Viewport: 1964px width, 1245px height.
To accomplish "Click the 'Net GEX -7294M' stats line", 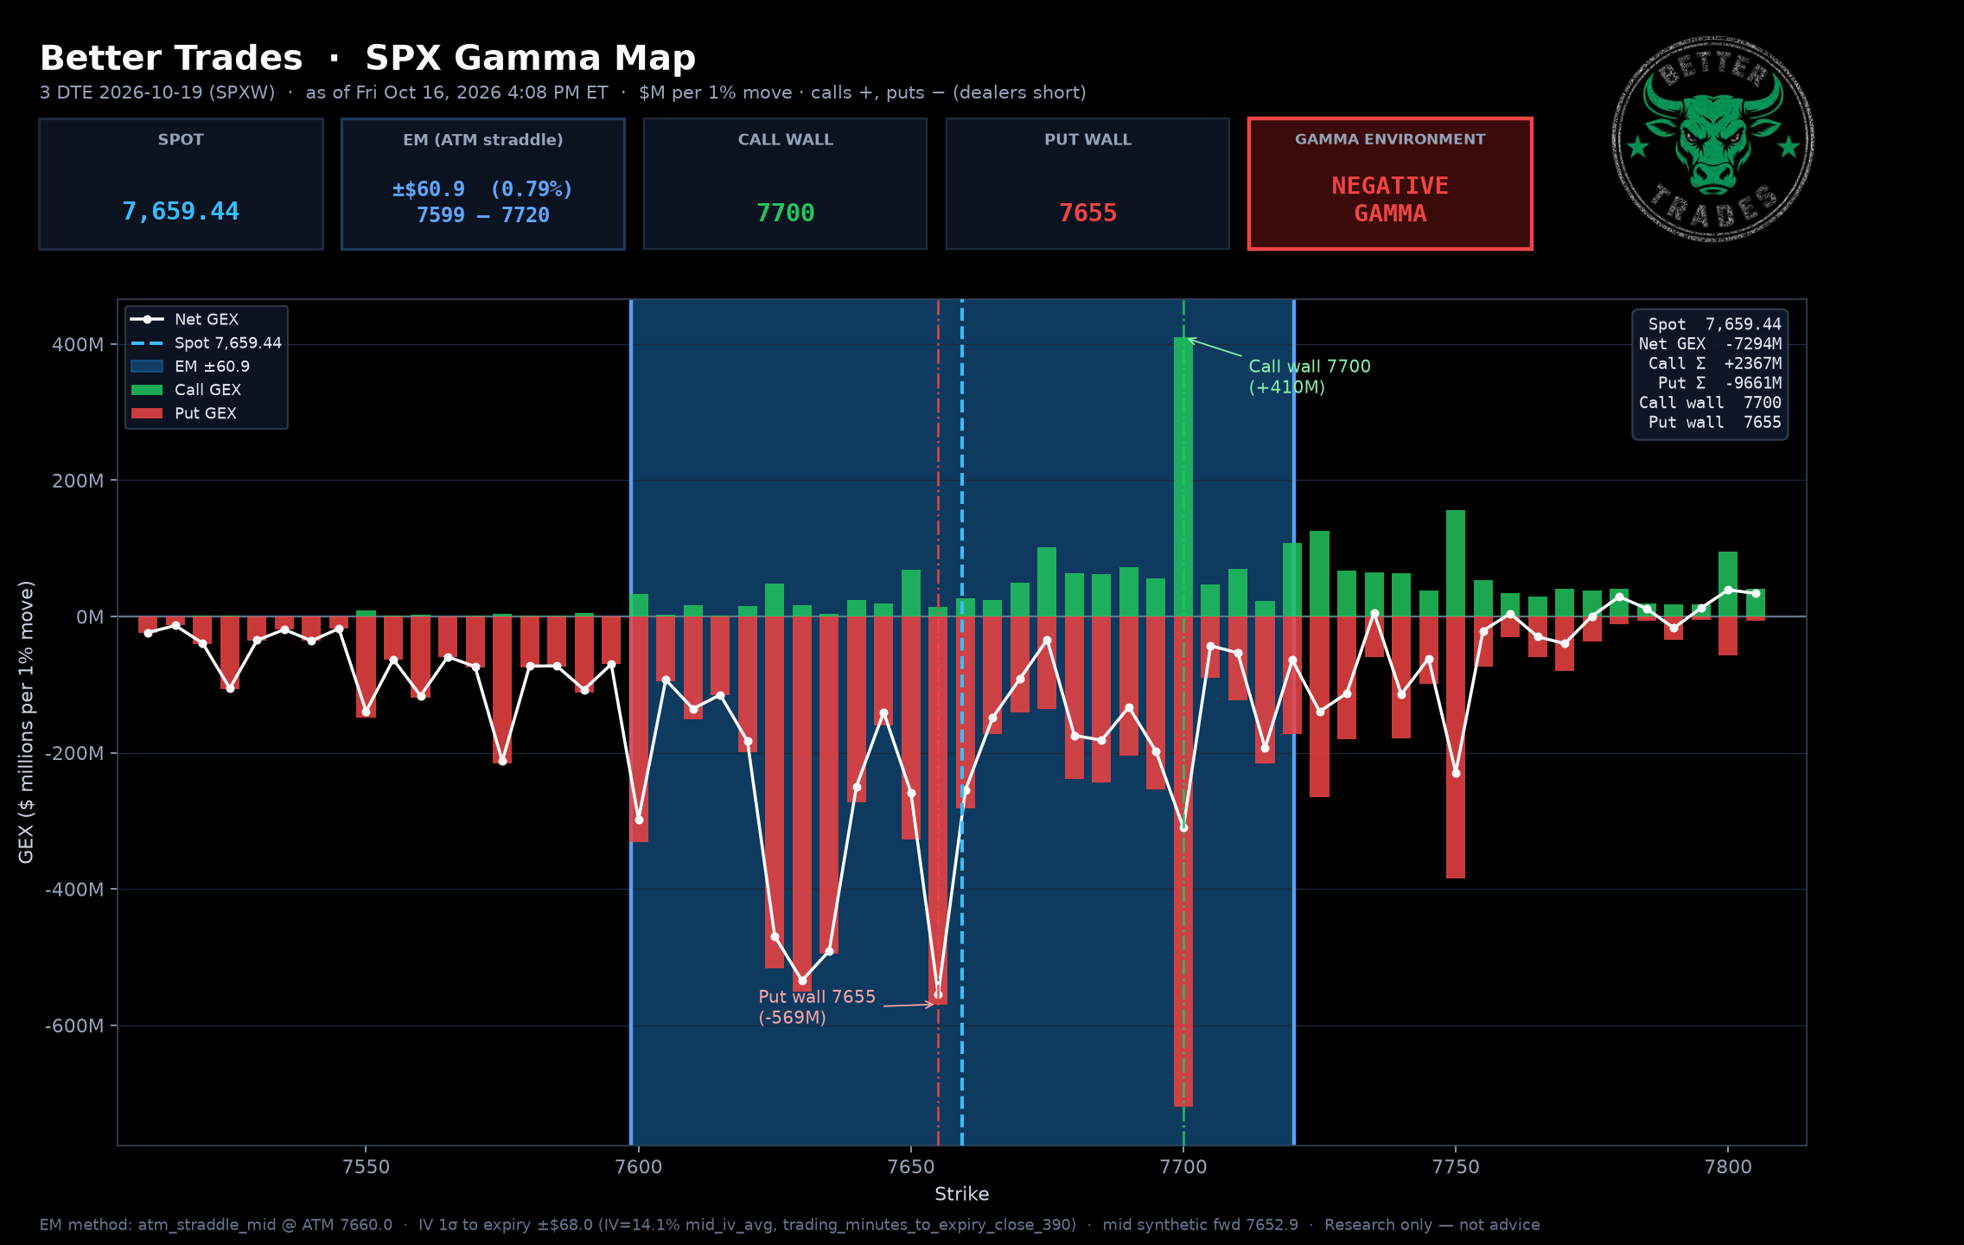I will click(x=1710, y=344).
